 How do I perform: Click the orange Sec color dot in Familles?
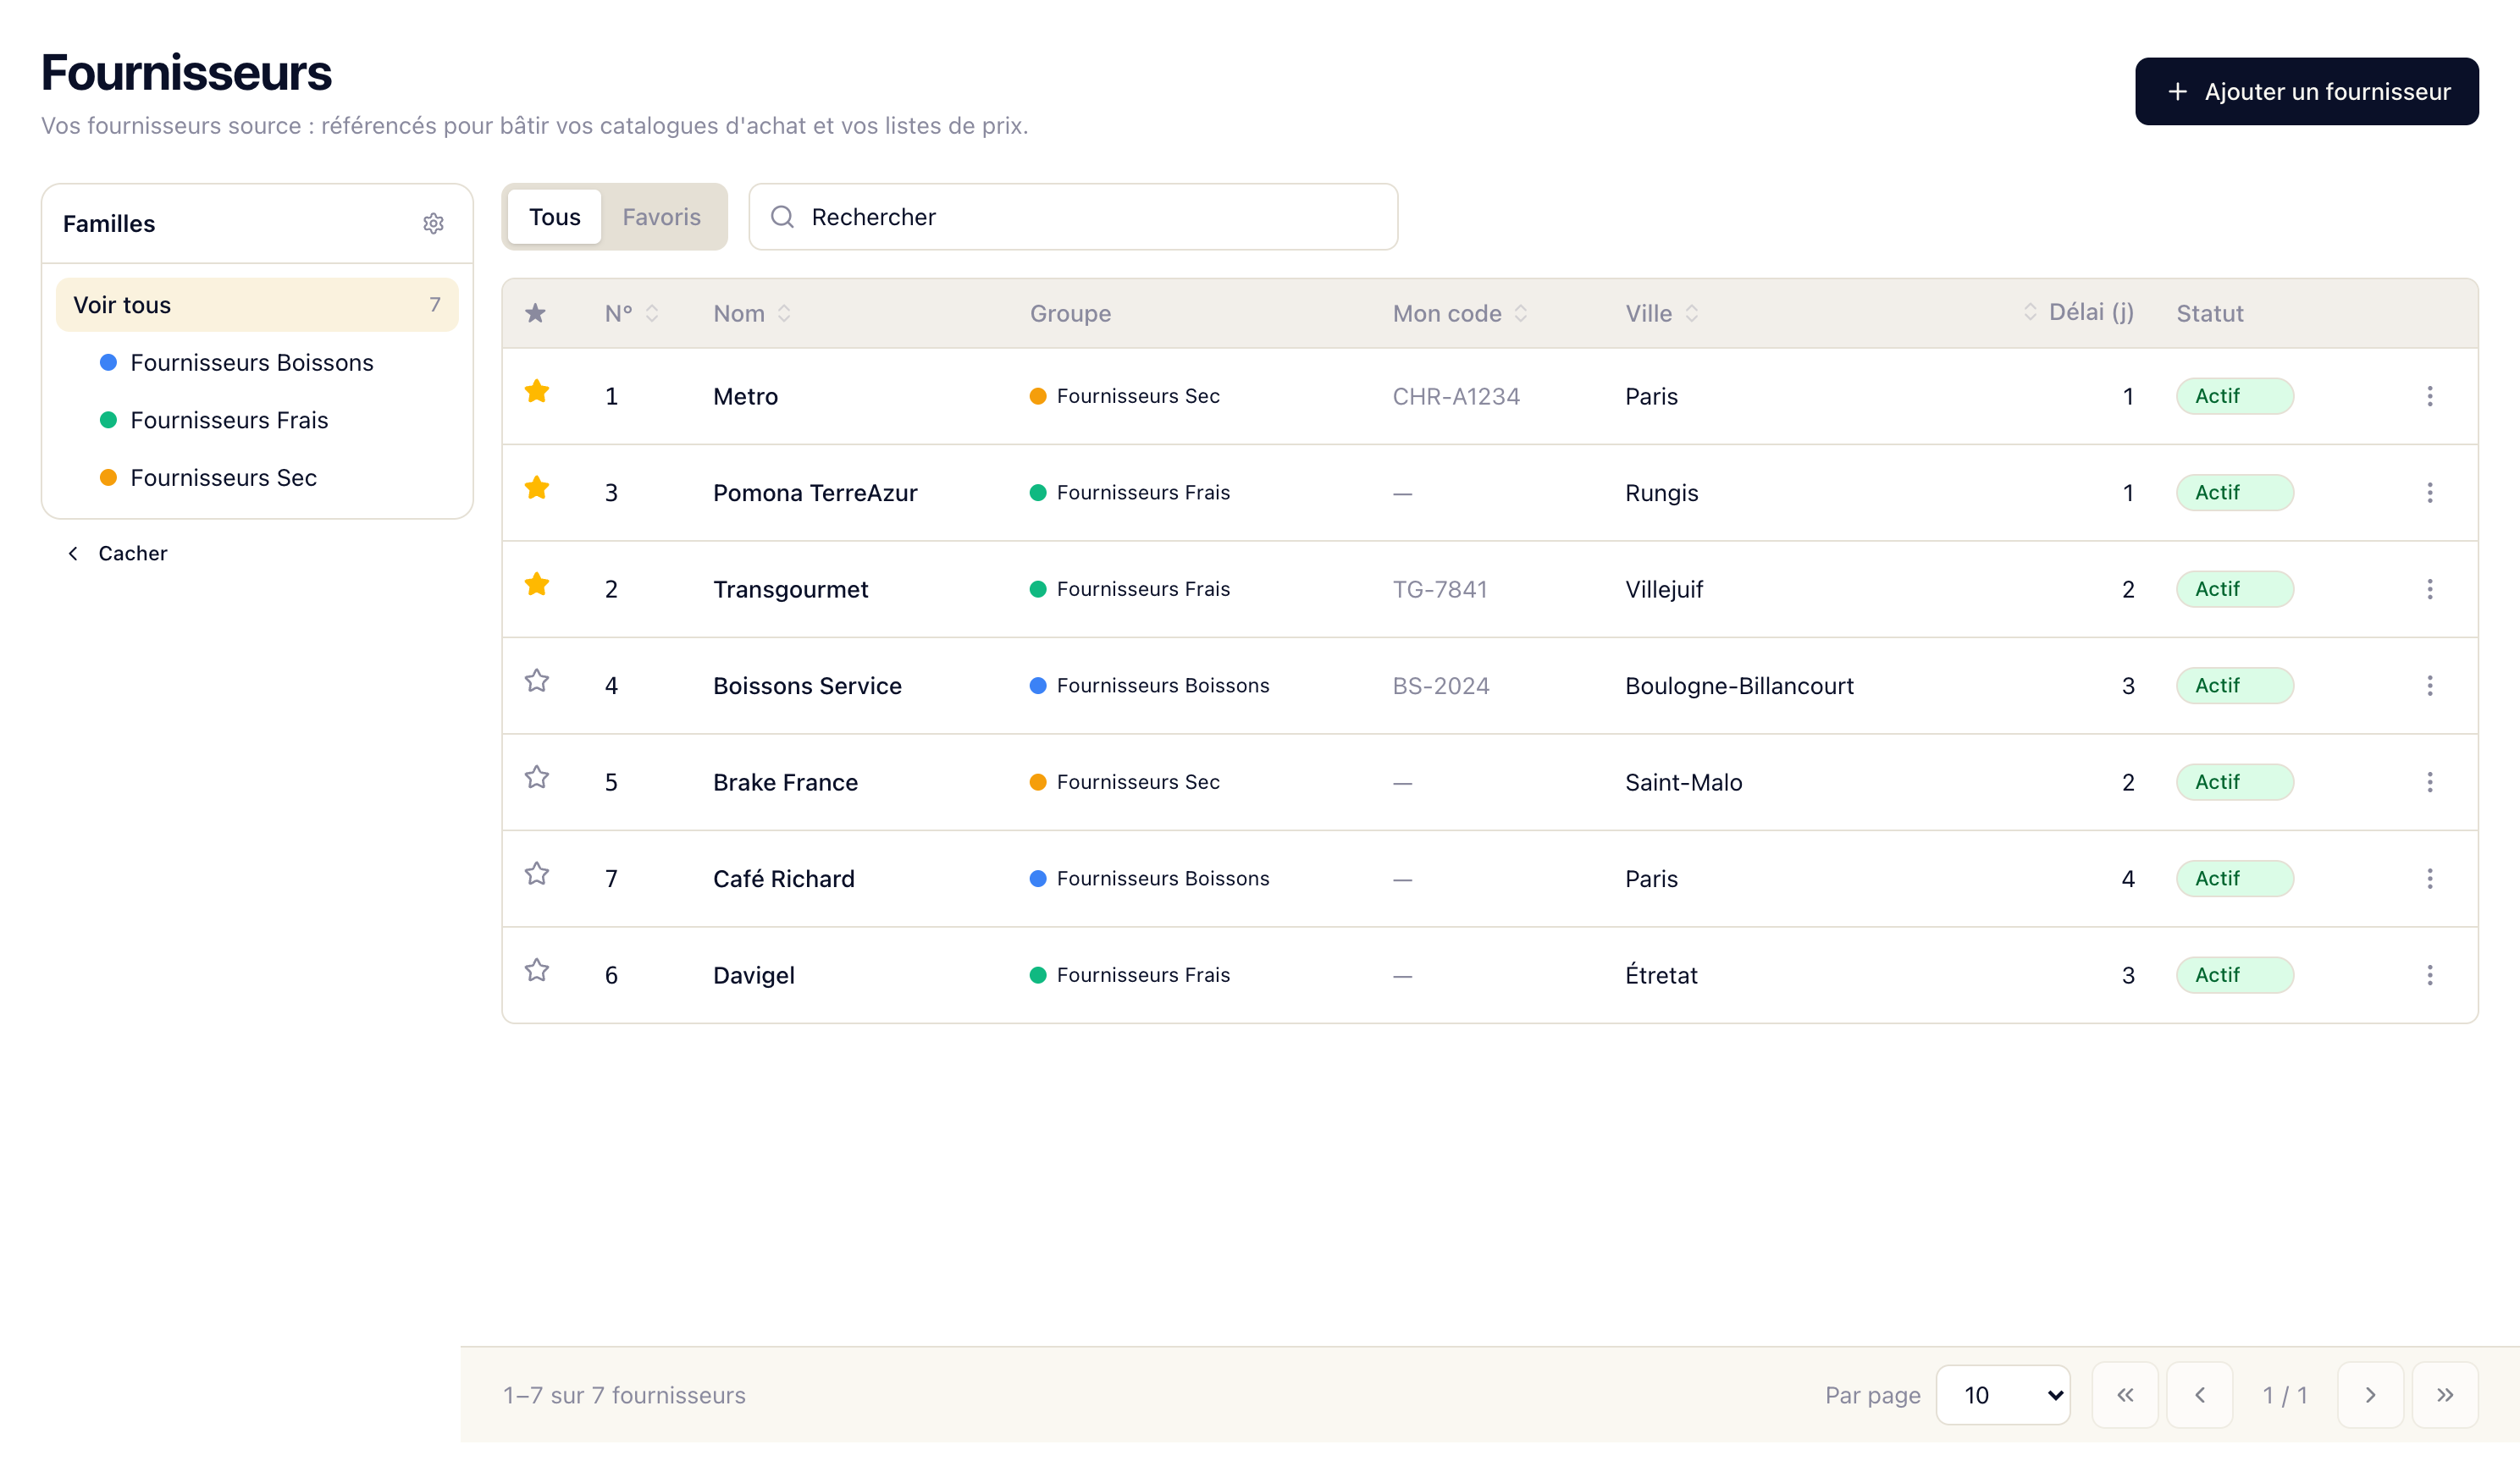108,477
